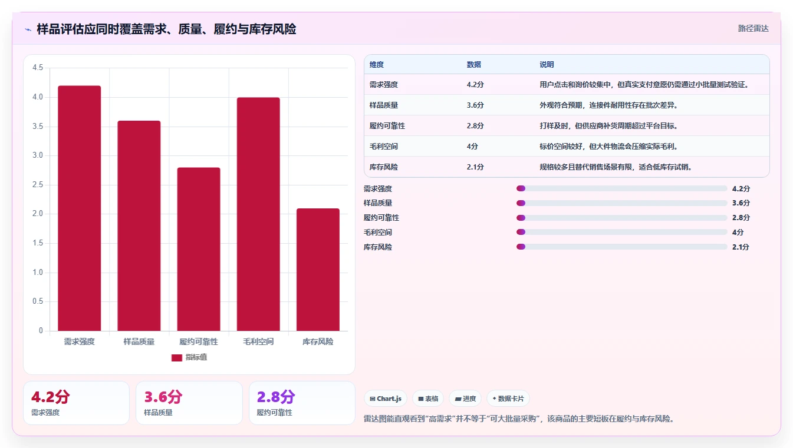Screen dimensions: 793x448
Task: Open the 4.2分 需求强度 data card
Action: 76,403
